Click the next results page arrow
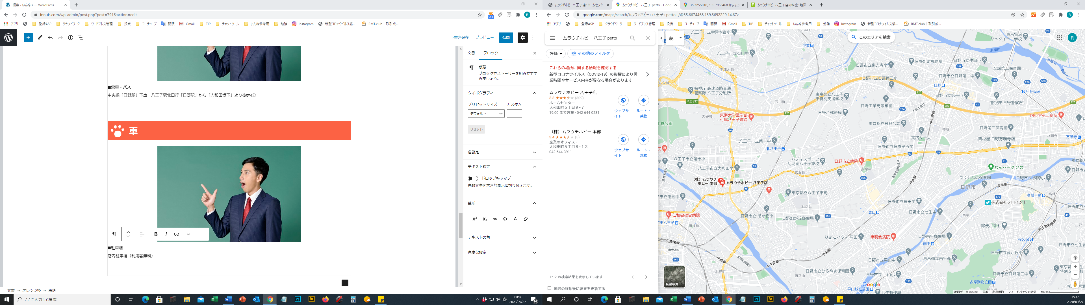Screen dimensions: 1085x305 point(646,277)
